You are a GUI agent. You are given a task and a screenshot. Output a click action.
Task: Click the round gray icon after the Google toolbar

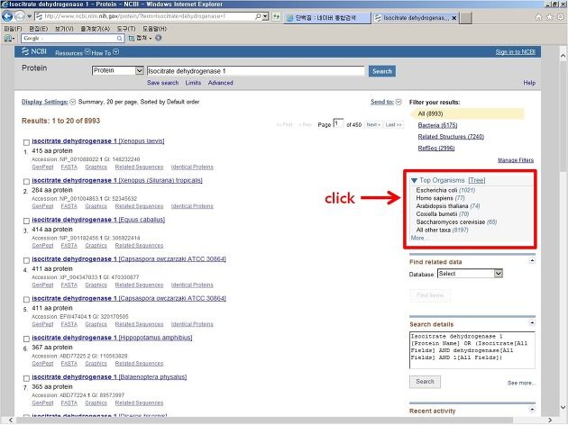pyautogui.click(x=159, y=38)
